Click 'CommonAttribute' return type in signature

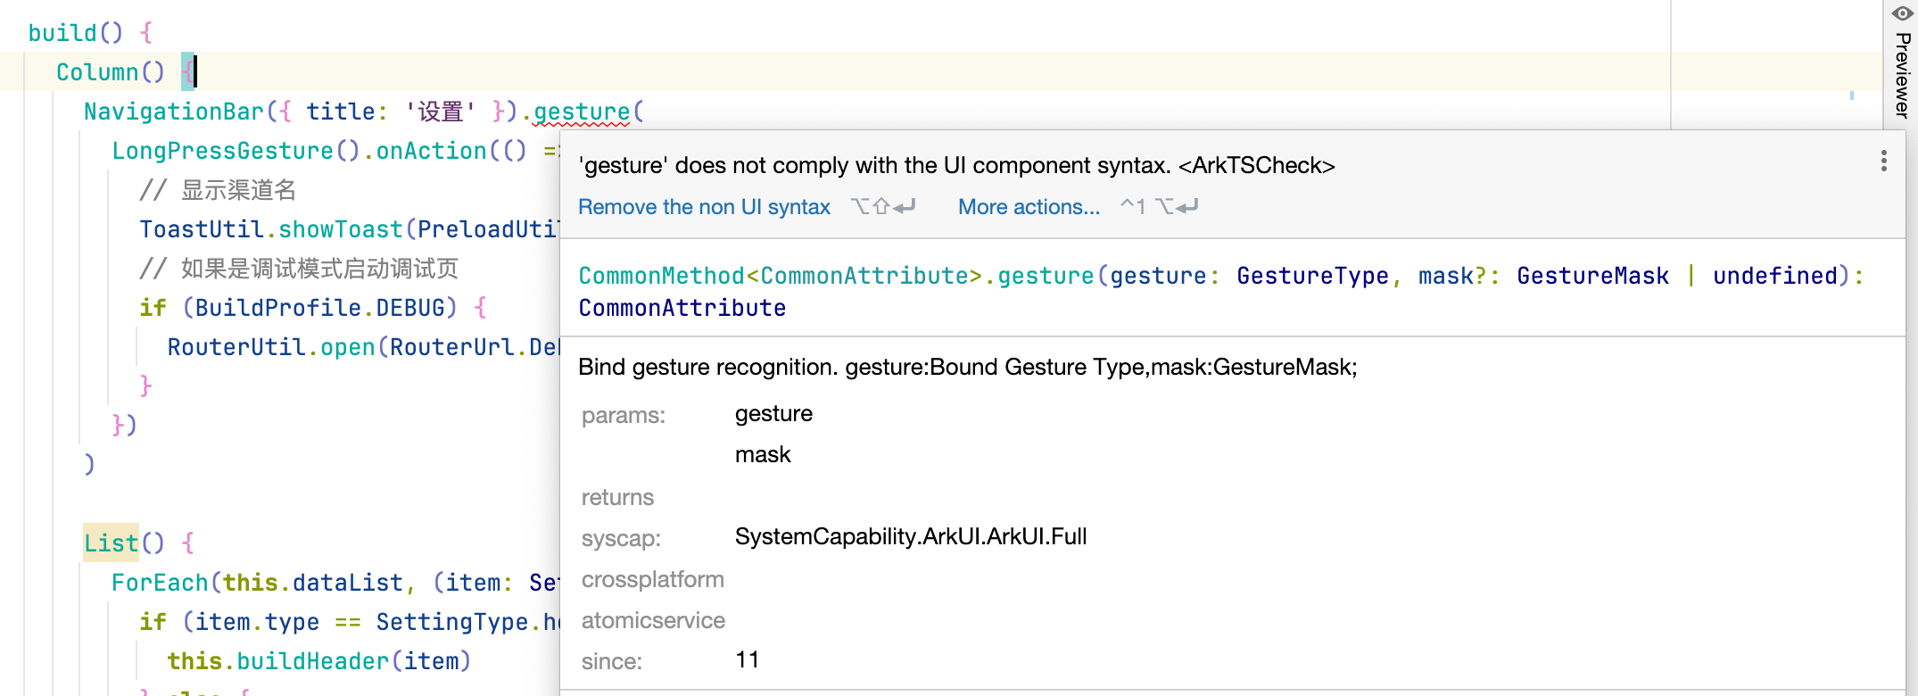pos(682,308)
